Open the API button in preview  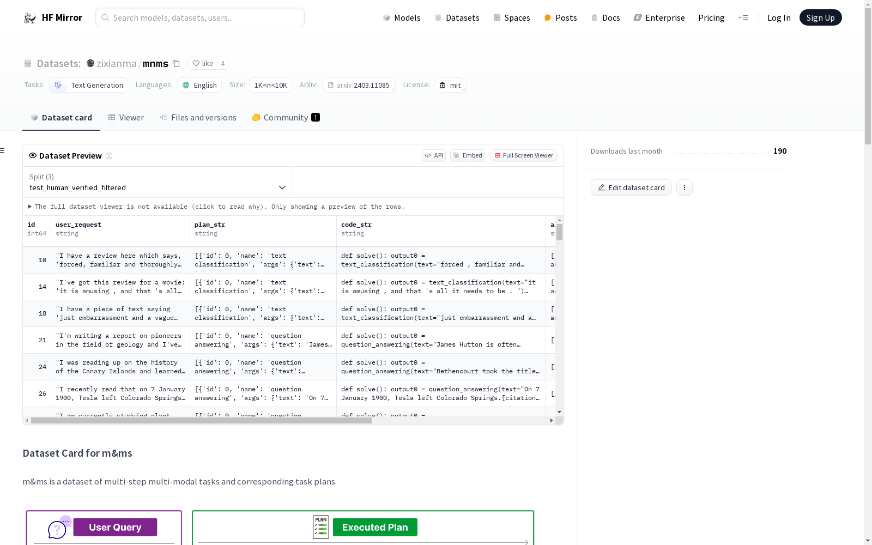(x=434, y=155)
